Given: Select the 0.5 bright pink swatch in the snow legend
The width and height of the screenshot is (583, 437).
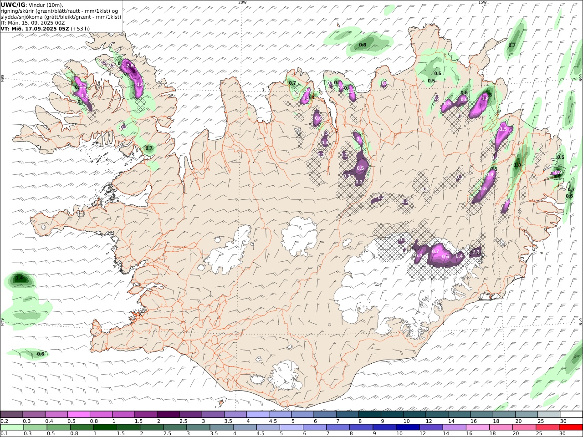Looking at the screenshot, I should pos(78,415).
